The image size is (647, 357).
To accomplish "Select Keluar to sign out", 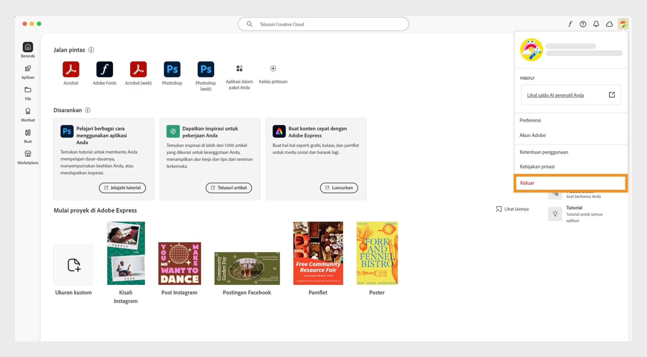I will click(527, 183).
